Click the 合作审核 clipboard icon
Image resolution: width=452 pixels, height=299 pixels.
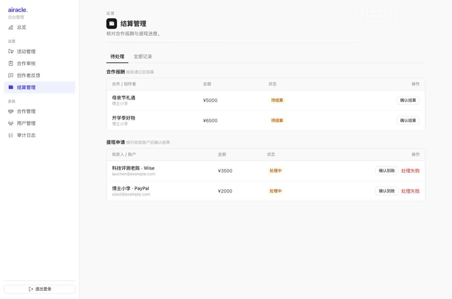coord(11,63)
